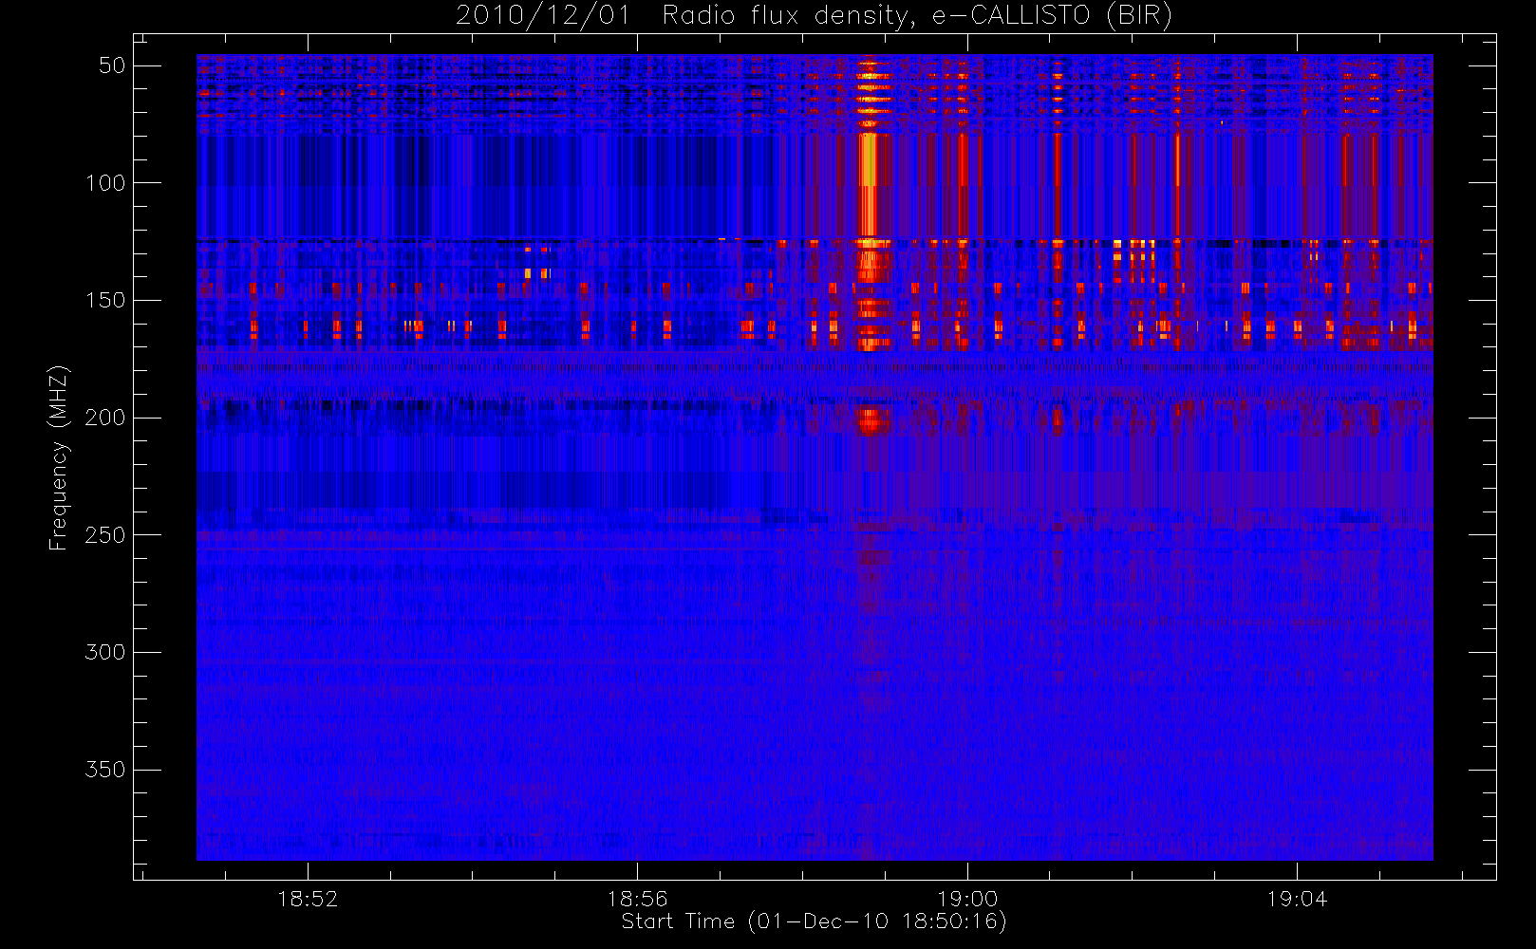Click the 100 frequency tick label
Viewport: 1536px width, 949px height.
click(105, 183)
